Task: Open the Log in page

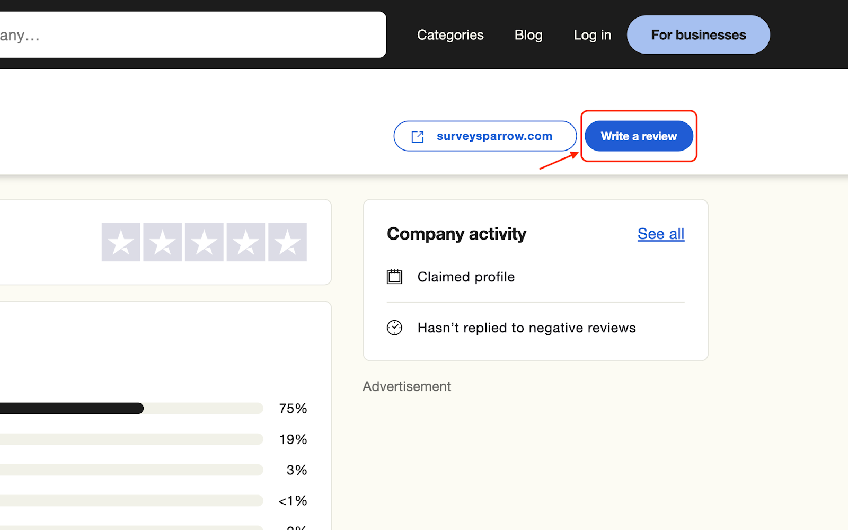Action: pos(592,35)
